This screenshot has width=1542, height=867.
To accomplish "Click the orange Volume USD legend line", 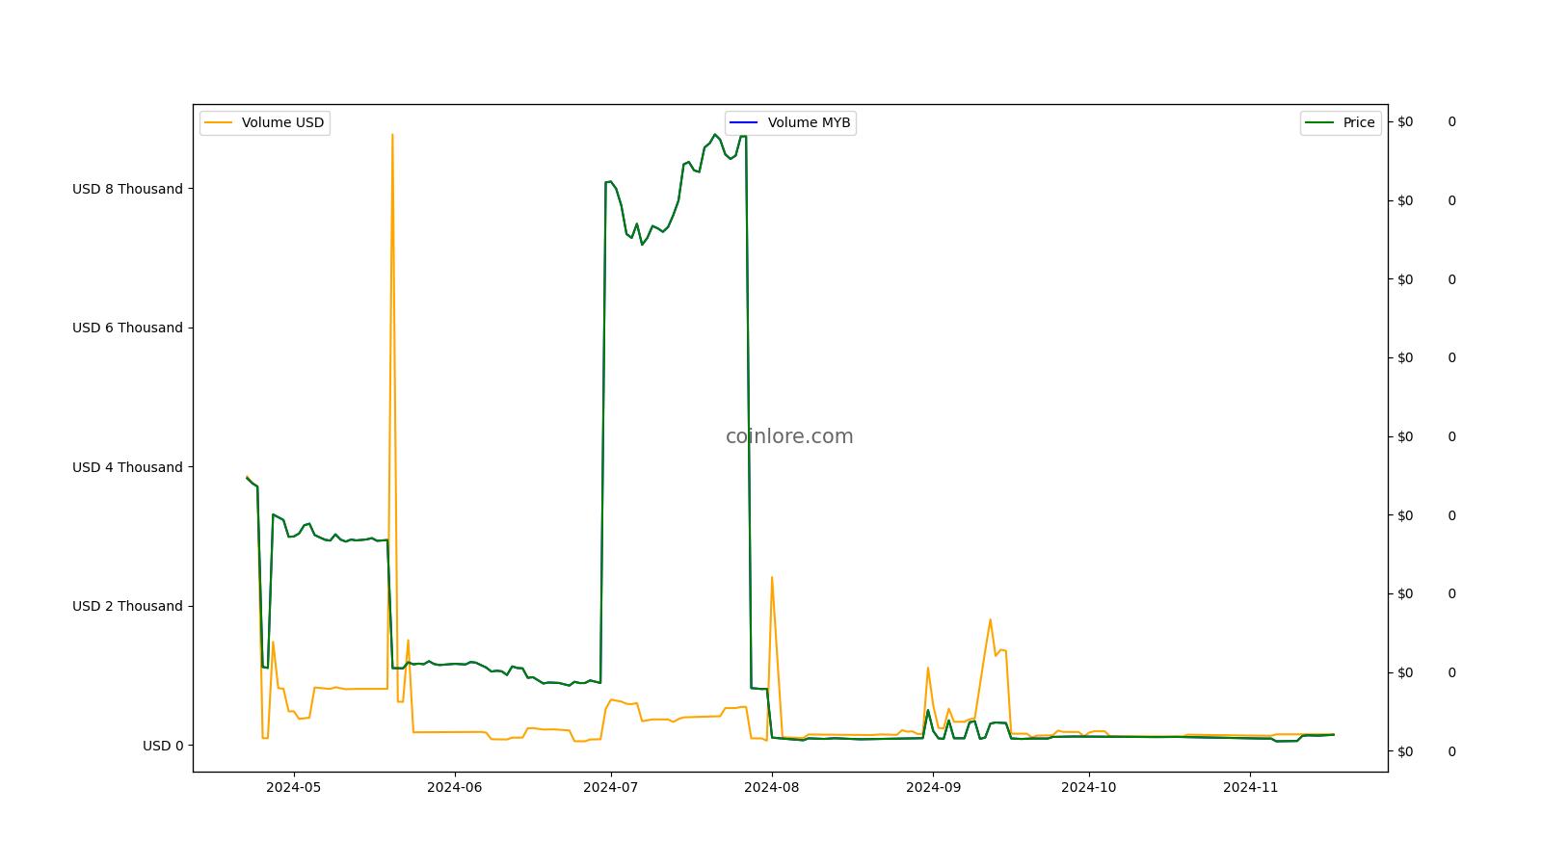I will [x=219, y=122].
